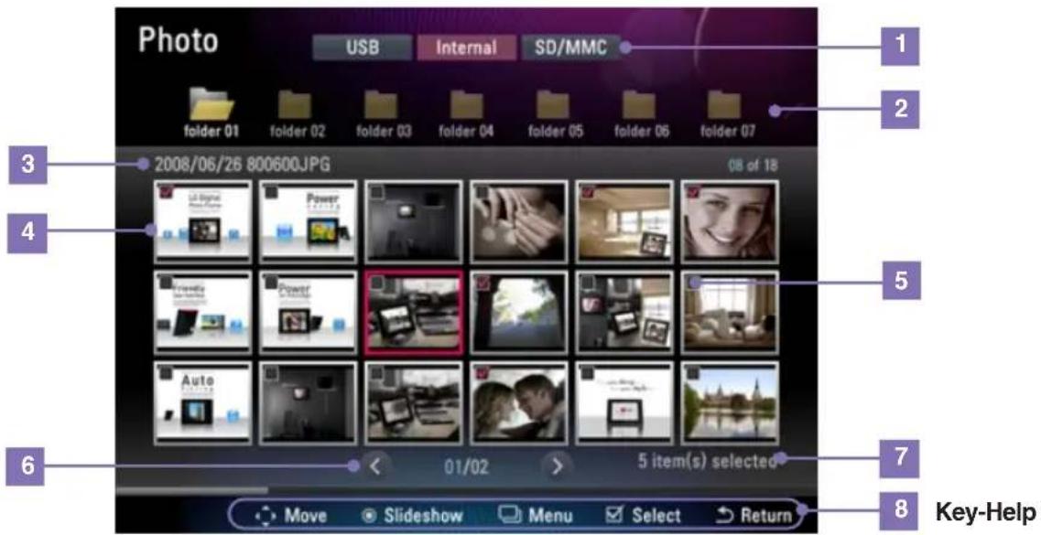The width and height of the screenshot is (1041, 535).
Task: Click the 08 of 18 counter
Action: [x=753, y=166]
